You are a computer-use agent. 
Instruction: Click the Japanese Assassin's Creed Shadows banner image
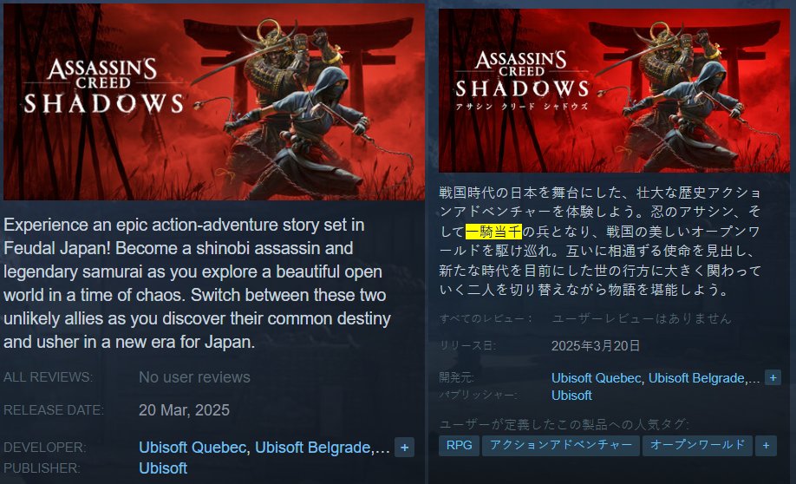point(614,90)
